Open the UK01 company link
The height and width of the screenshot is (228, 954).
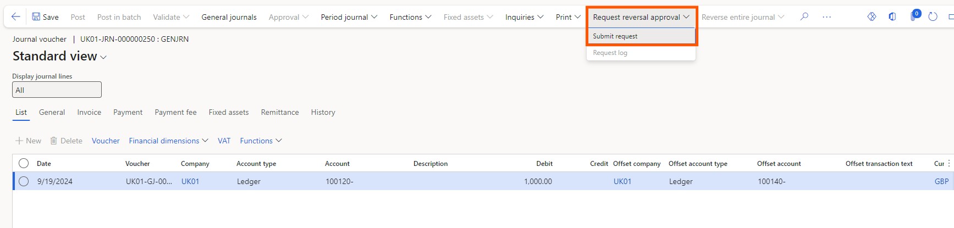tap(190, 181)
